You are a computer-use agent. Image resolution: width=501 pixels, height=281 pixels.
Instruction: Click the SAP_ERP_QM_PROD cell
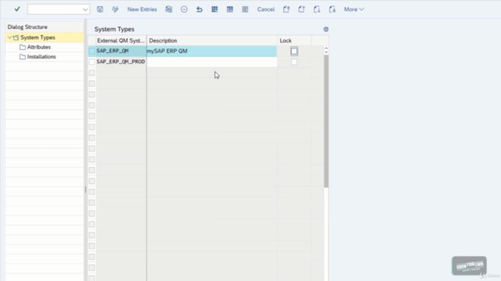click(x=121, y=62)
